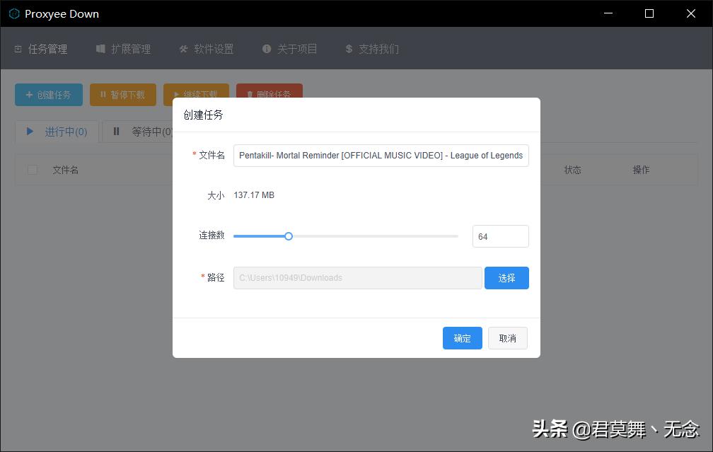This screenshot has width=713, height=452.
Task: Open the 软件设置 wrench settings icon
Action: click(x=183, y=49)
